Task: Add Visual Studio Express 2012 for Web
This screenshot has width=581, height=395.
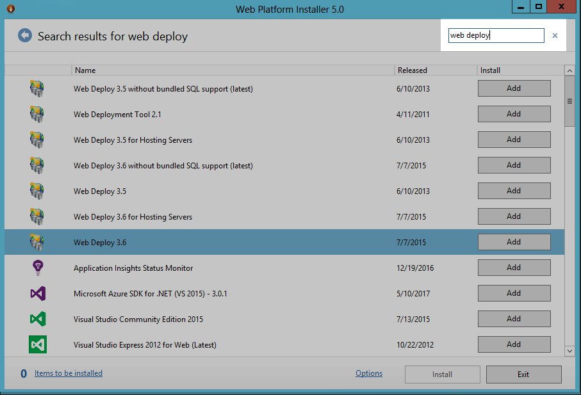Action: (514, 344)
